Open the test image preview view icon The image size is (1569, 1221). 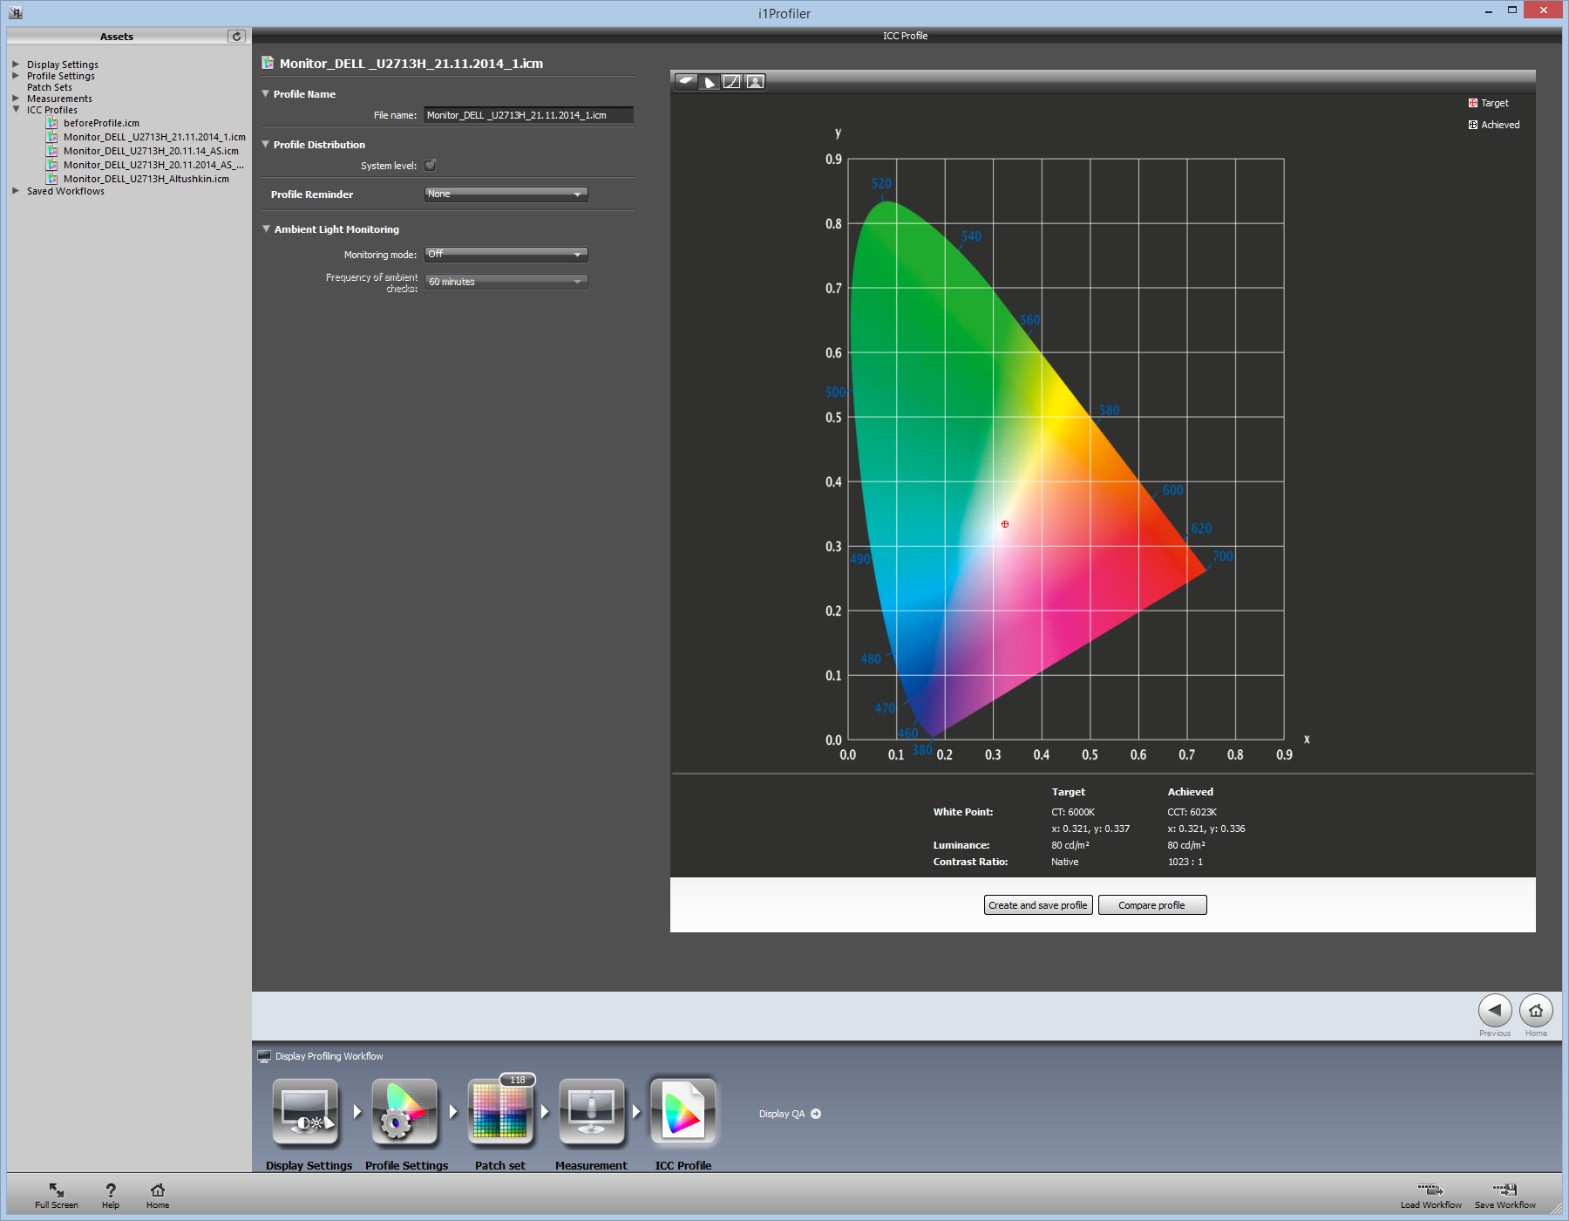point(755,81)
